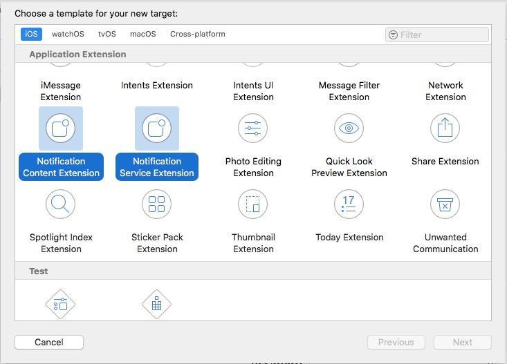This screenshot has width=507, height=364.
Task: Choose the Today Extension icon
Action: click(x=349, y=204)
